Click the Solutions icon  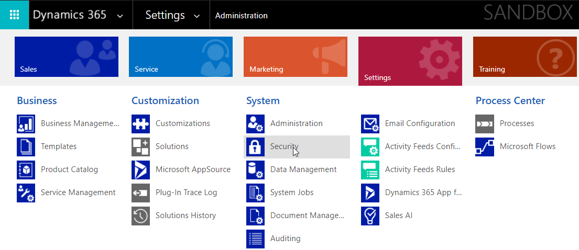tap(140, 147)
